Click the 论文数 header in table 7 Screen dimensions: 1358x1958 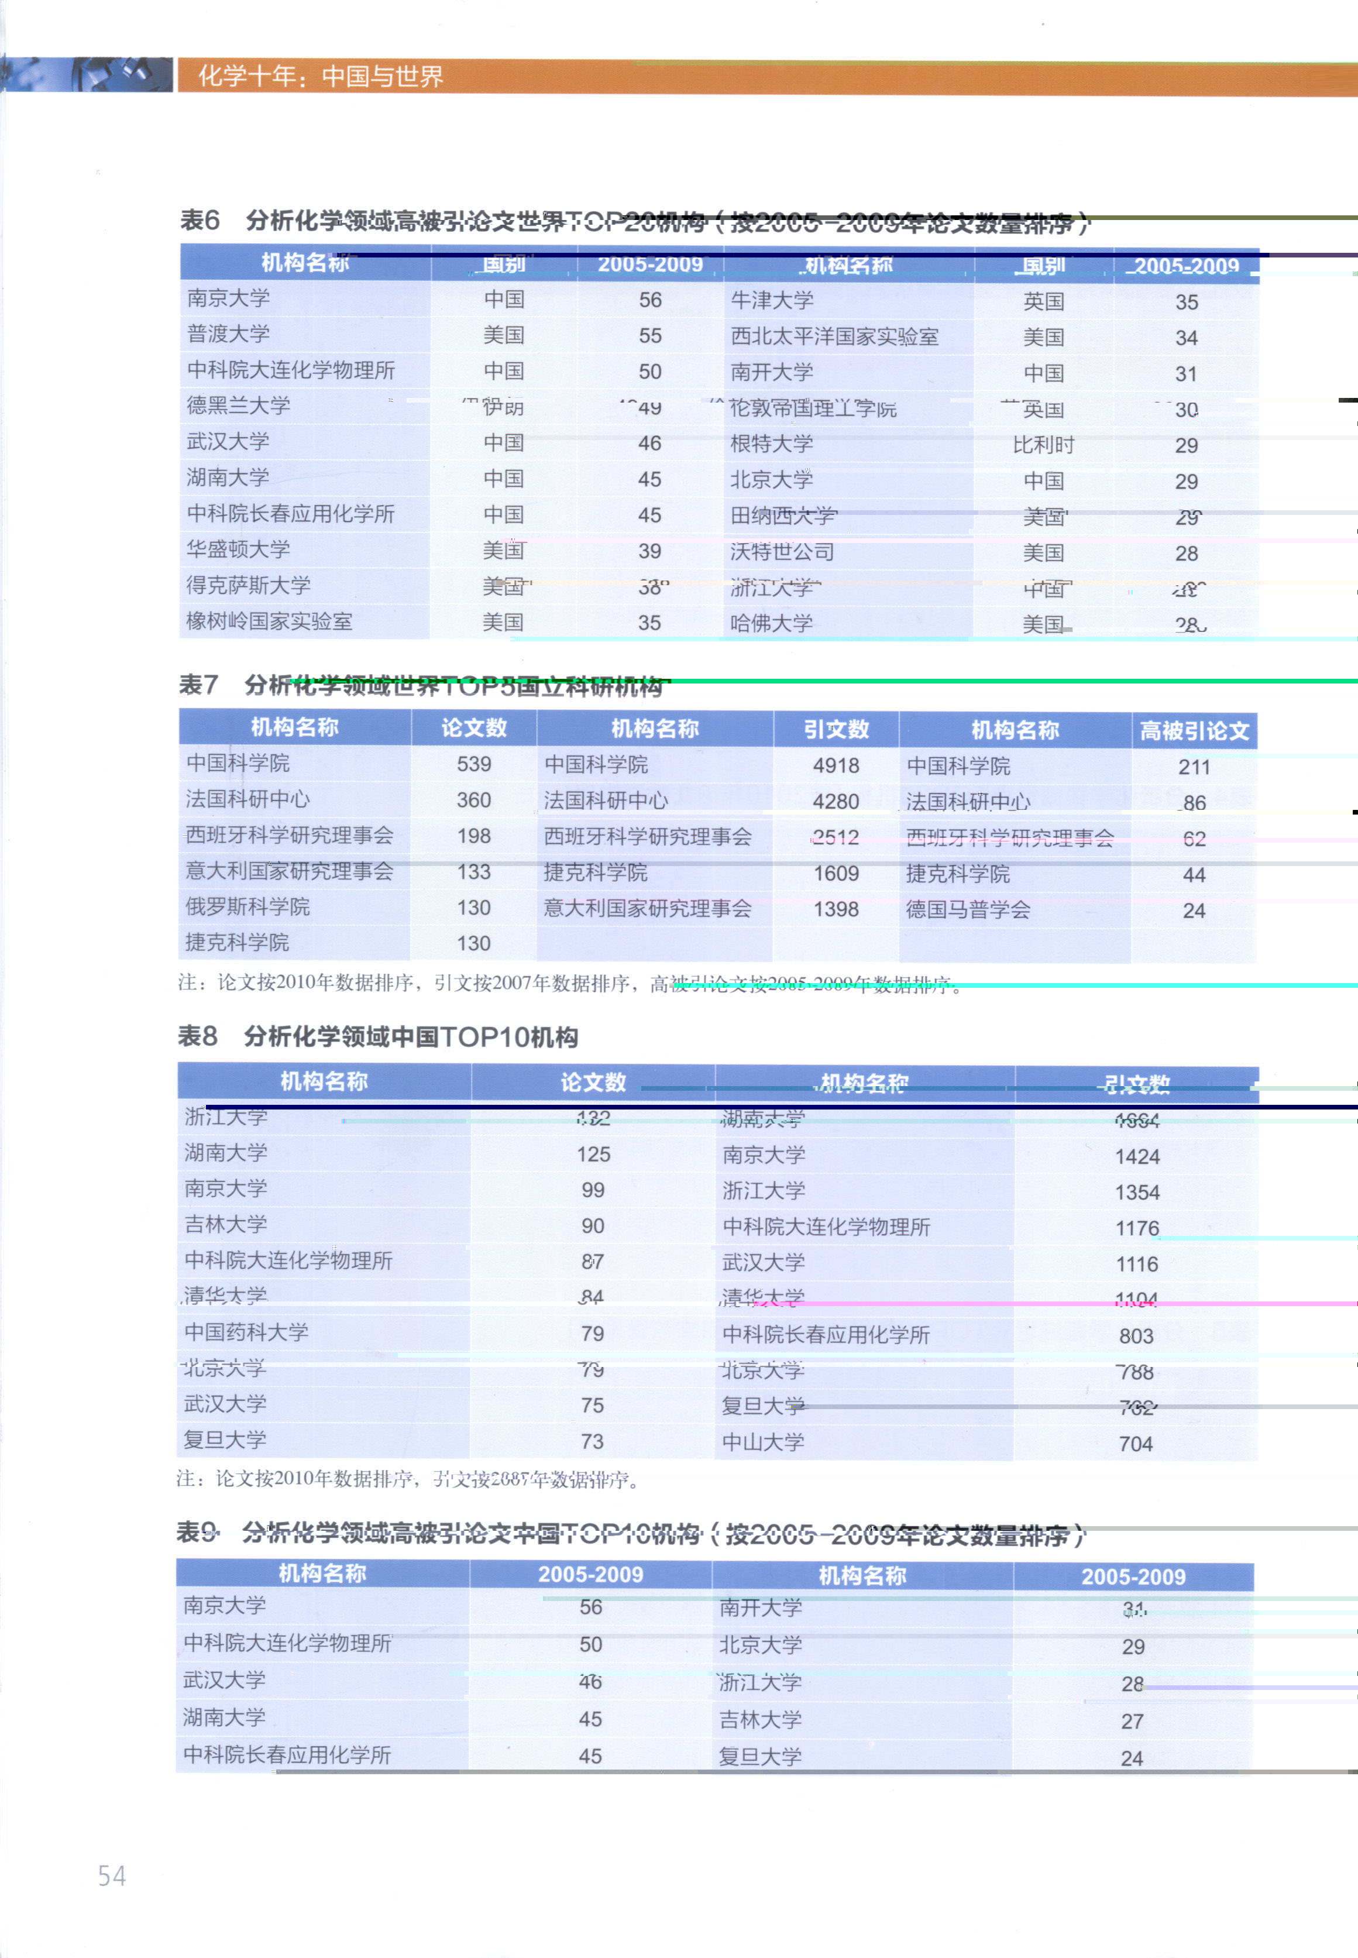click(474, 727)
